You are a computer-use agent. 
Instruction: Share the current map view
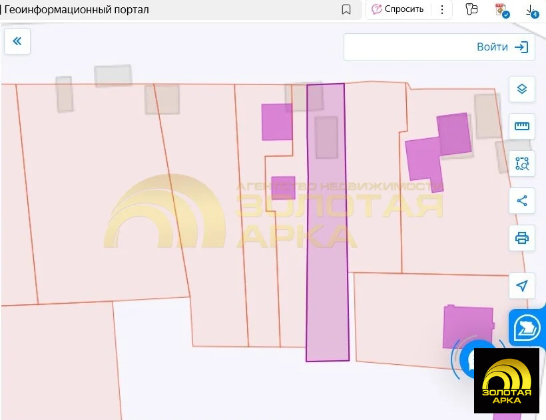pyautogui.click(x=521, y=201)
